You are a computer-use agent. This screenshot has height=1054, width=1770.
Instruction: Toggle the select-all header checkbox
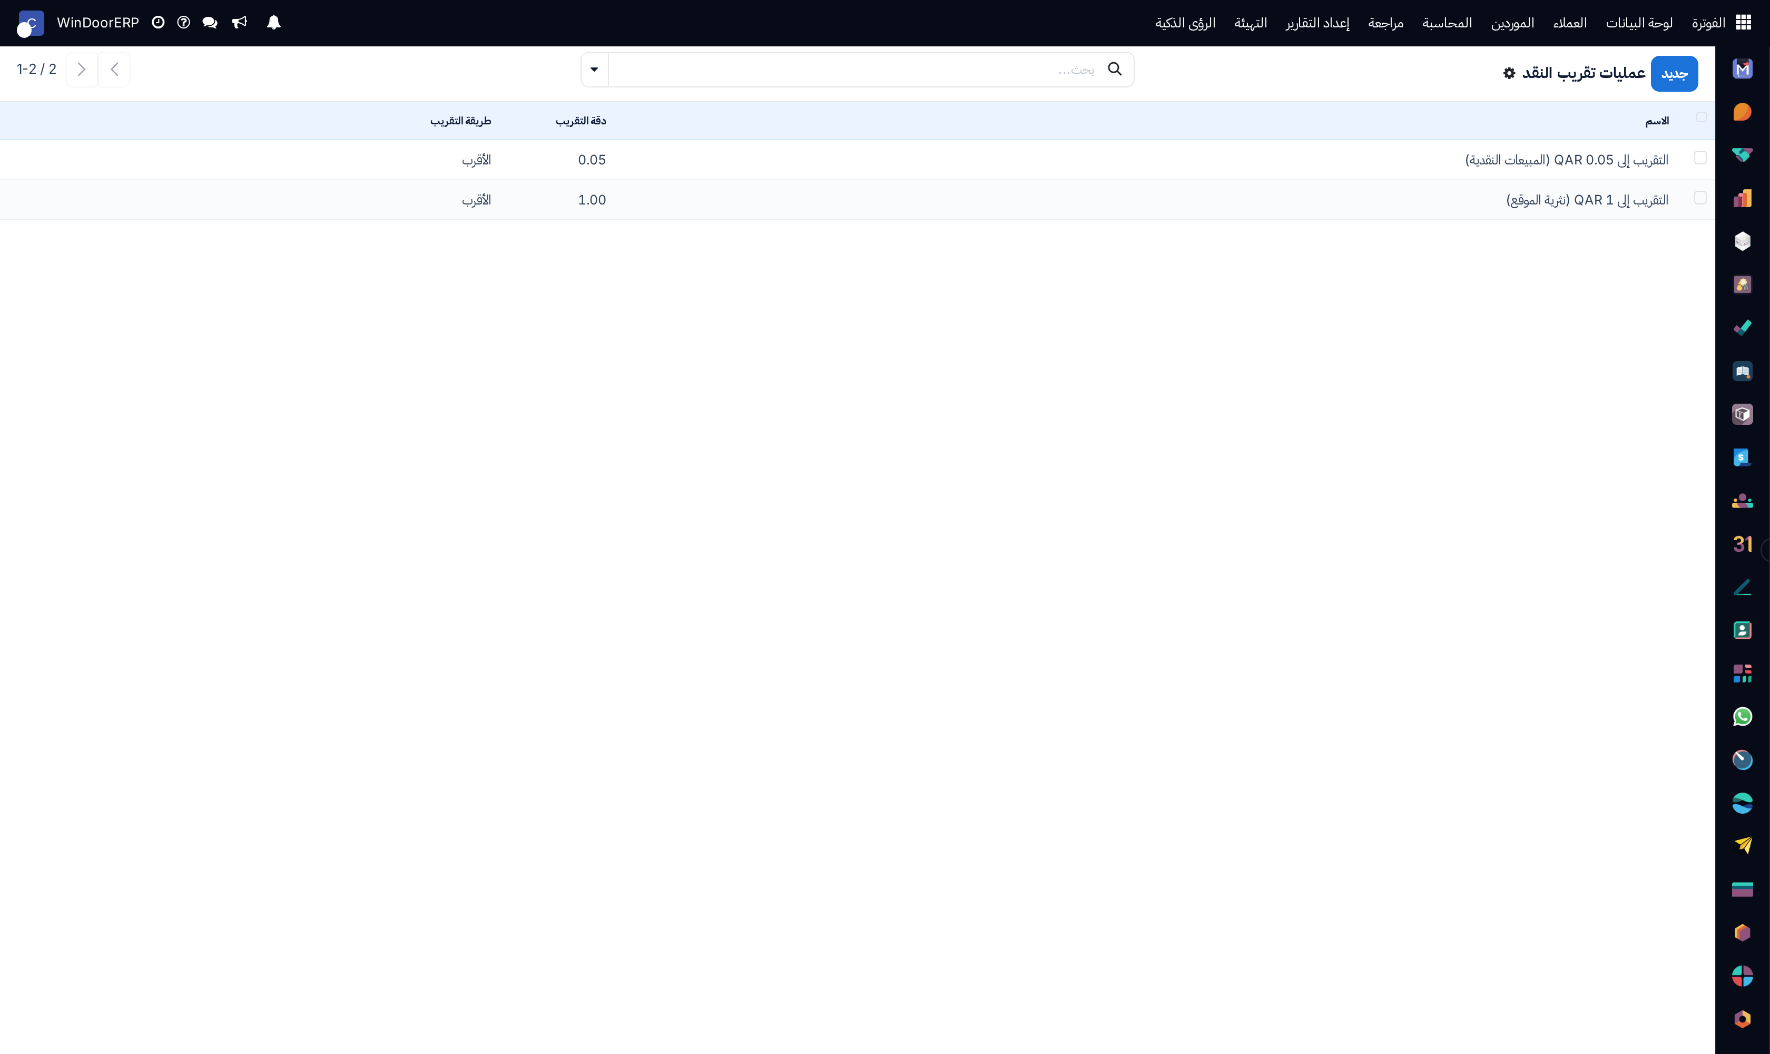[x=1701, y=117]
